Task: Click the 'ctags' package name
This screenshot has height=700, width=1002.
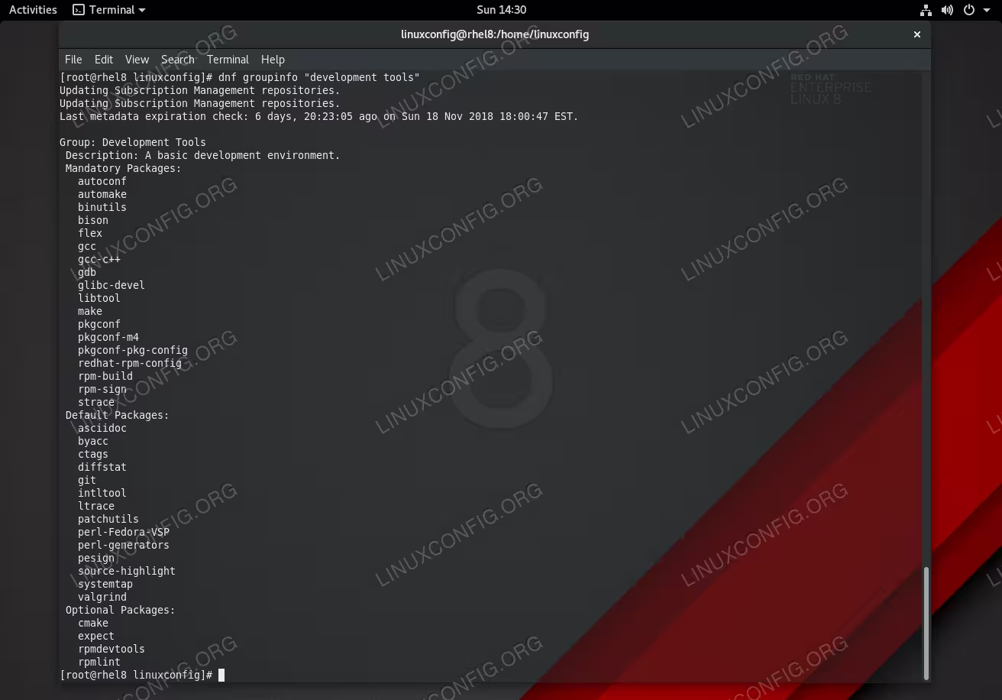Action: click(x=93, y=454)
